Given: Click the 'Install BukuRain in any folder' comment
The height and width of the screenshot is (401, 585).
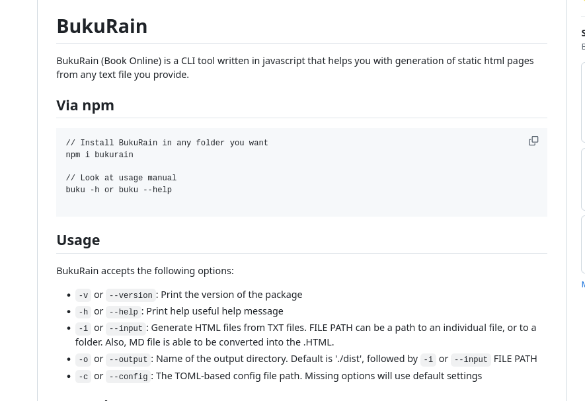Looking at the screenshot, I should click(x=167, y=143).
